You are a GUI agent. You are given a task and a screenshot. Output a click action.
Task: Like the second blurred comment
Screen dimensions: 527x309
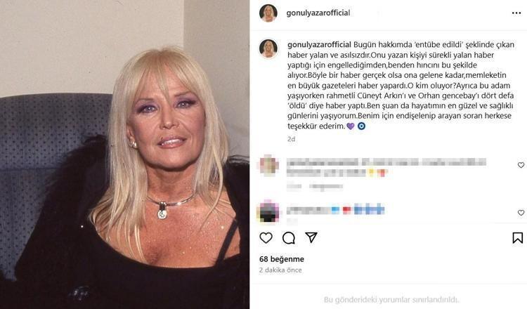coord(521,213)
